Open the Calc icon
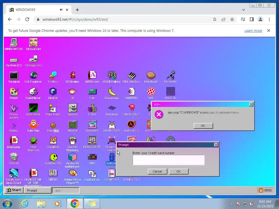Screen dimensions: 279x209 click(x=92, y=94)
